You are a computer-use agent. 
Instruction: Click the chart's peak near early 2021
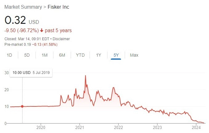[86, 75]
